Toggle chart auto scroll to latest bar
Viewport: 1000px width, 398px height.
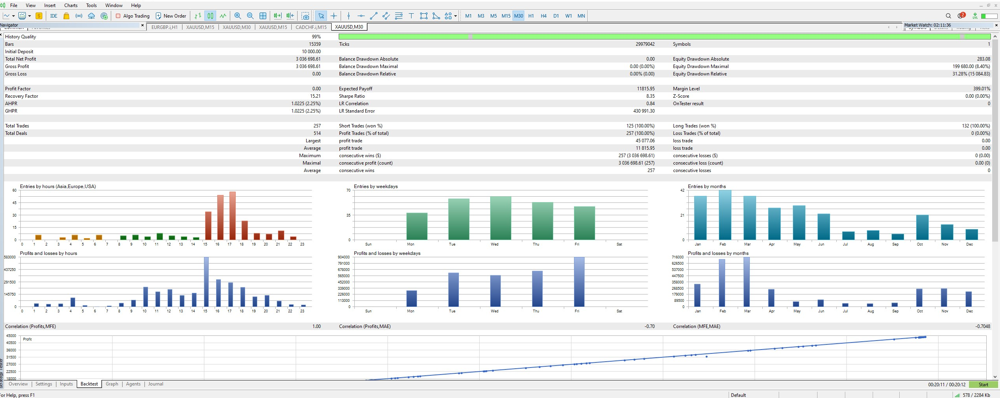[x=277, y=16]
